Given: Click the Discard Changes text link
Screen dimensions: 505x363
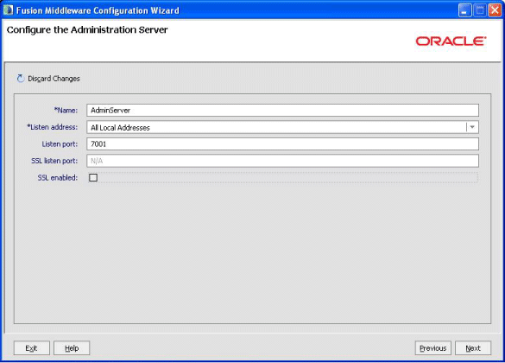Looking at the screenshot, I should (x=54, y=79).
